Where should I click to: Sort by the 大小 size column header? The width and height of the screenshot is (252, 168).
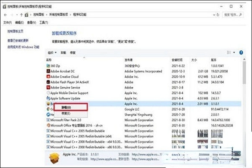194,60
